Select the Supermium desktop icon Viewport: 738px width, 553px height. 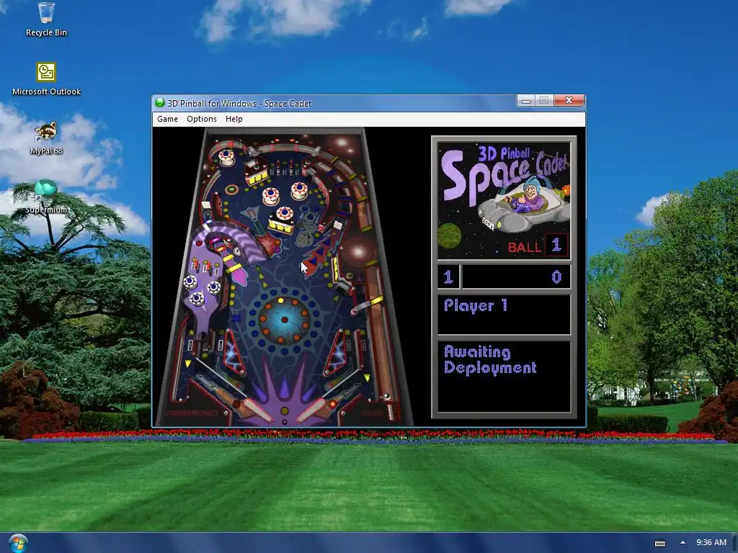46,197
